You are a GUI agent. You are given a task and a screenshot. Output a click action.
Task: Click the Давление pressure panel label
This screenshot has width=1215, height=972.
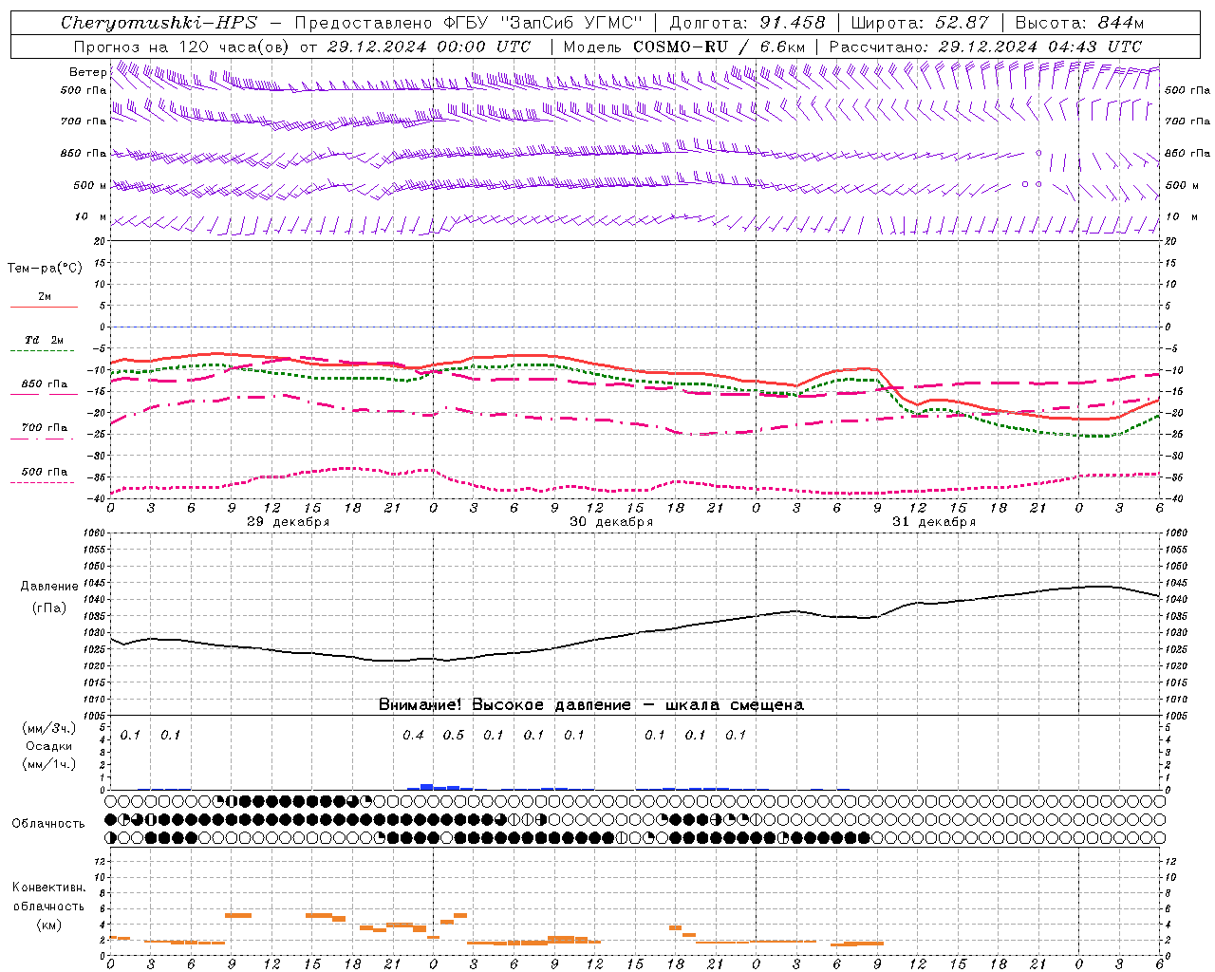pyautogui.click(x=49, y=587)
